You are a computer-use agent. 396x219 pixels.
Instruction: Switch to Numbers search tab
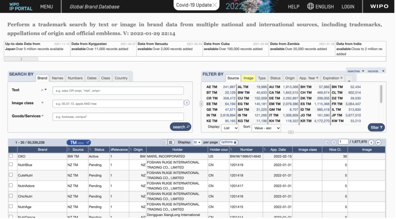coord(75,78)
